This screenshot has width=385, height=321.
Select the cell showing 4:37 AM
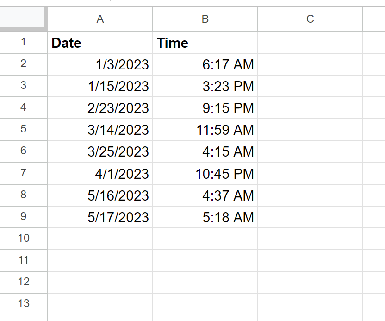point(205,195)
